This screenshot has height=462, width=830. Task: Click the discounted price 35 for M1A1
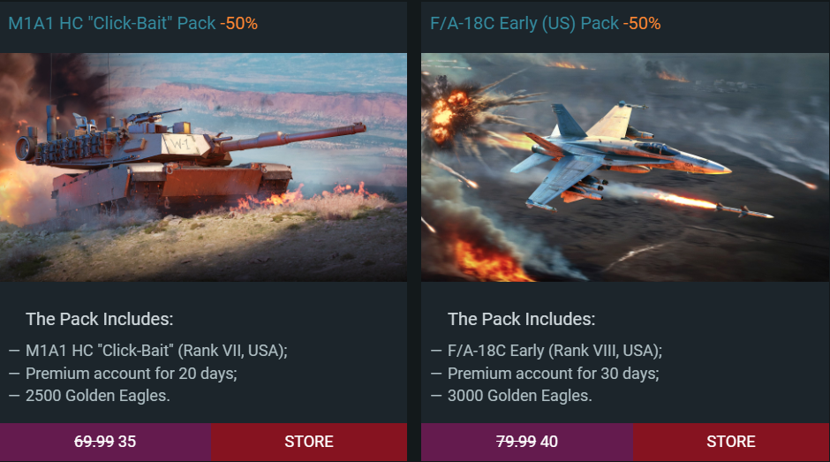click(x=127, y=442)
